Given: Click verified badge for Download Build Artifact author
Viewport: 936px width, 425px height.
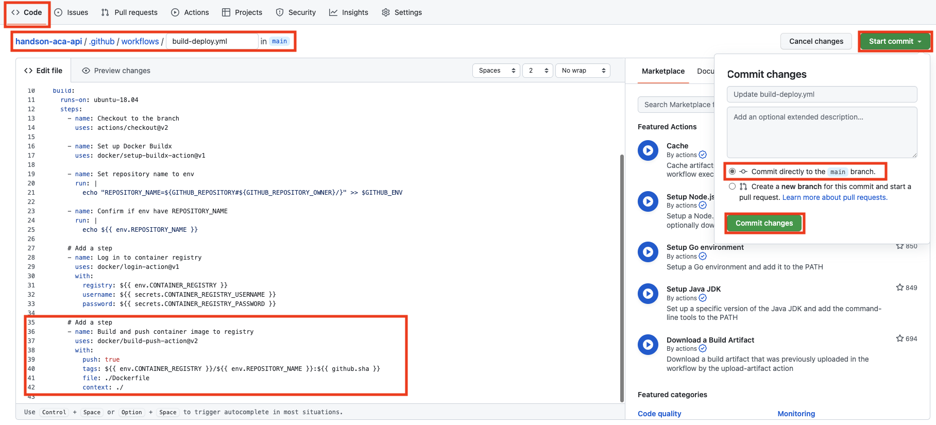Looking at the screenshot, I should point(703,348).
